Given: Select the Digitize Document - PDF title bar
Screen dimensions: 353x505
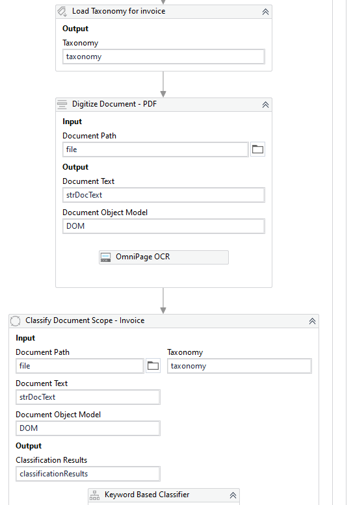Looking at the screenshot, I should (x=164, y=105).
